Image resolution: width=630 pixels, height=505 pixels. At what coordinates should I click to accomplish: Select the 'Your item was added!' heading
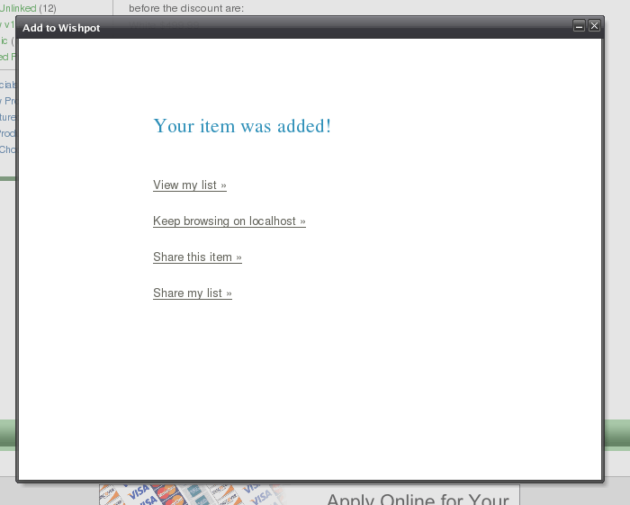(242, 126)
